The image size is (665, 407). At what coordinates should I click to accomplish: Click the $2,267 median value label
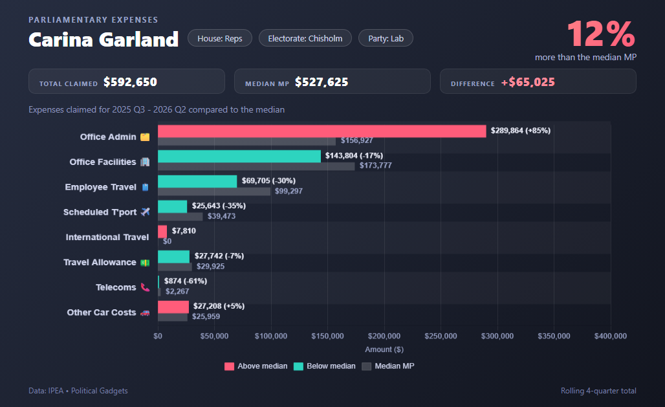coord(177,291)
